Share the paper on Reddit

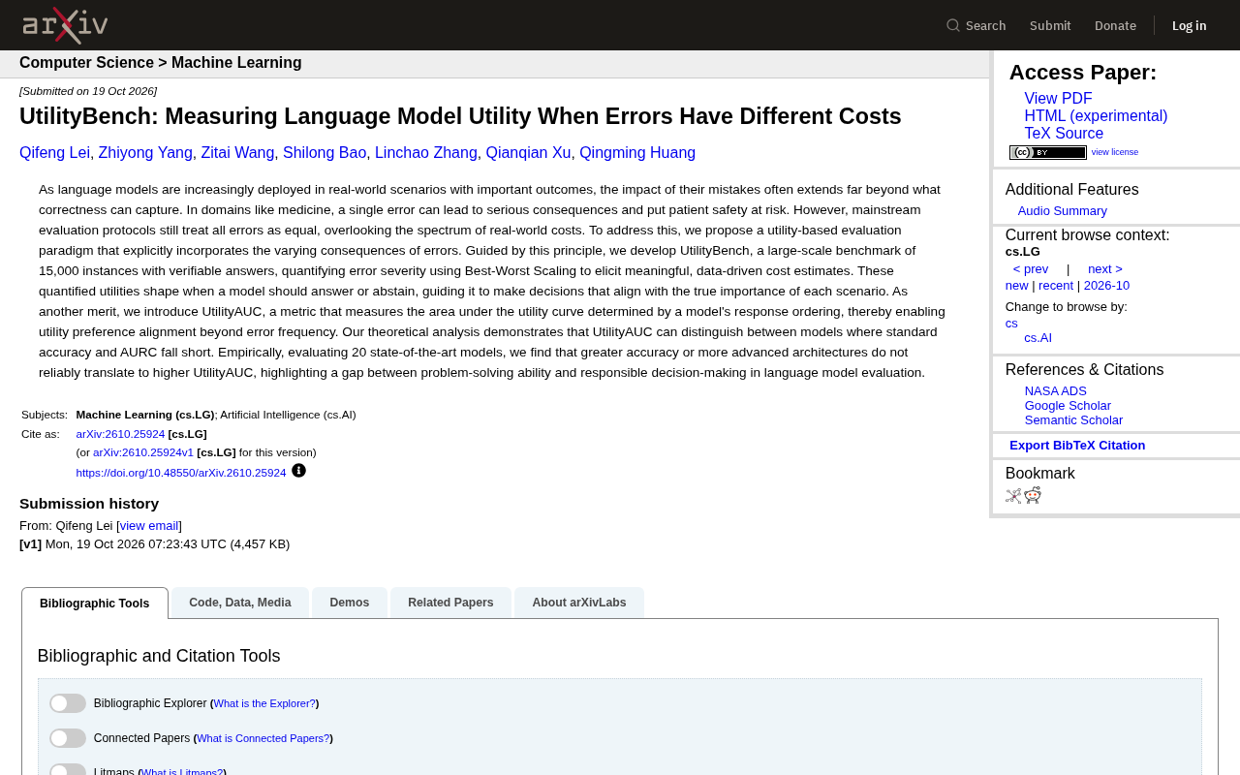(1033, 496)
